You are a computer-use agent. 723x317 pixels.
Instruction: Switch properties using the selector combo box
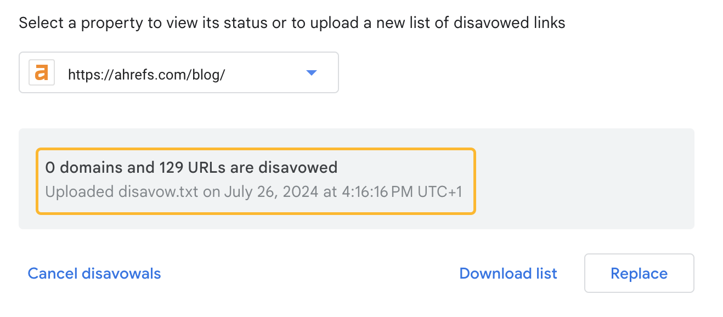pyautogui.click(x=178, y=72)
